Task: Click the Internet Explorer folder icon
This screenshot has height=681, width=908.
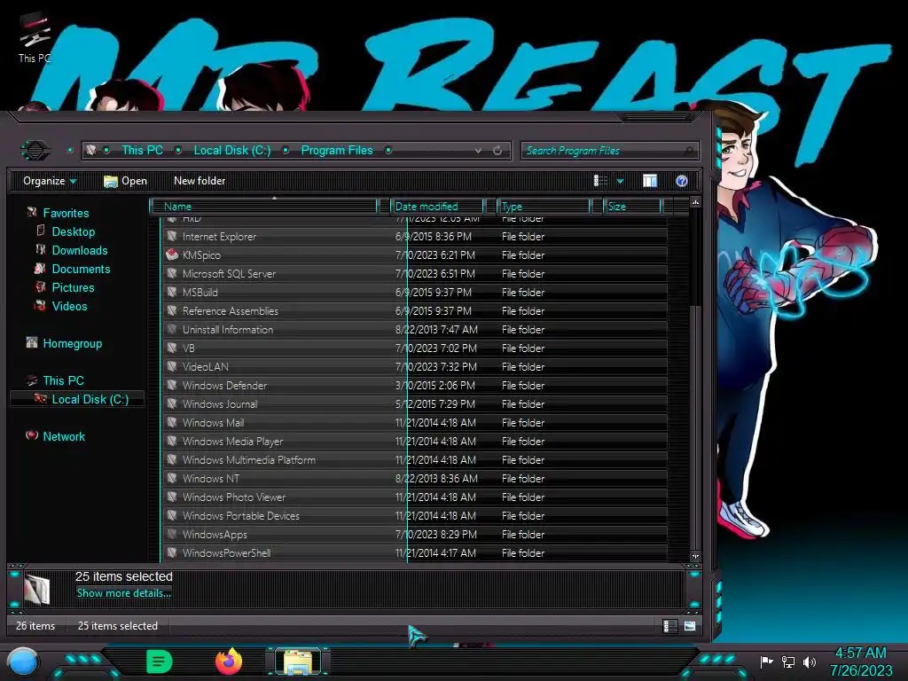Action: (172, 236)
